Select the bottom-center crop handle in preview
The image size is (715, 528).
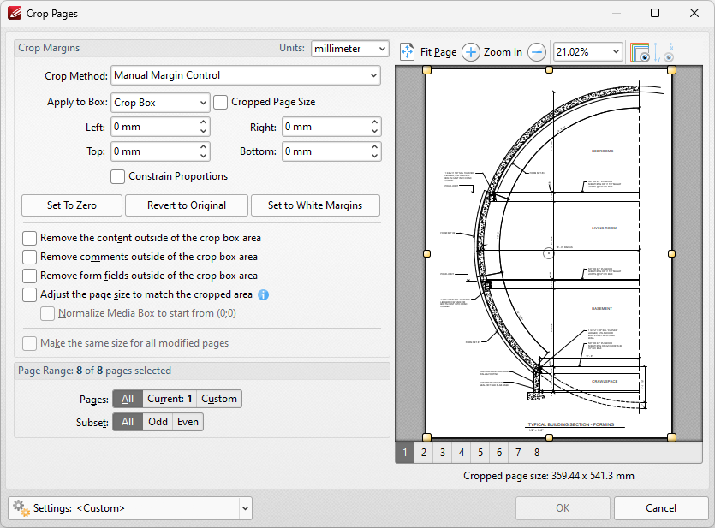[549, 437]
